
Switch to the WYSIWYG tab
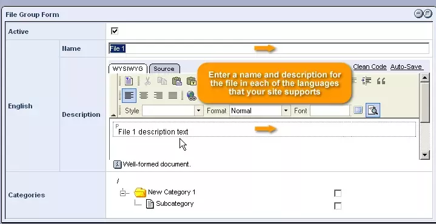[127, 68]
